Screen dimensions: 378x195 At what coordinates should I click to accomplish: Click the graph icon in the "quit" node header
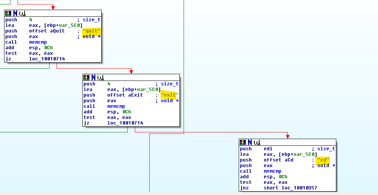(22, 13)
